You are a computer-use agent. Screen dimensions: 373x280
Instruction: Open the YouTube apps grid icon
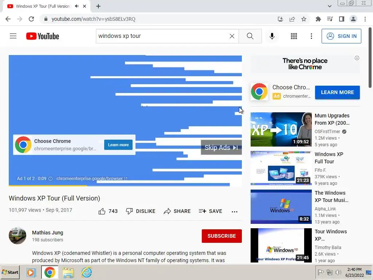294,36
